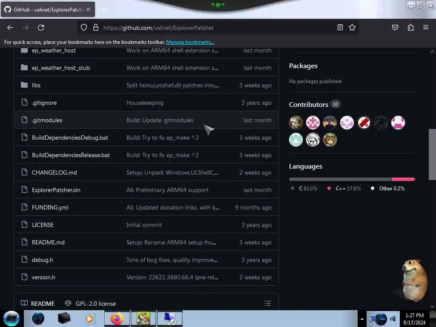Open the Contributors heading link
The width and height of the screenshot is (436, 327).
(308, 105)
